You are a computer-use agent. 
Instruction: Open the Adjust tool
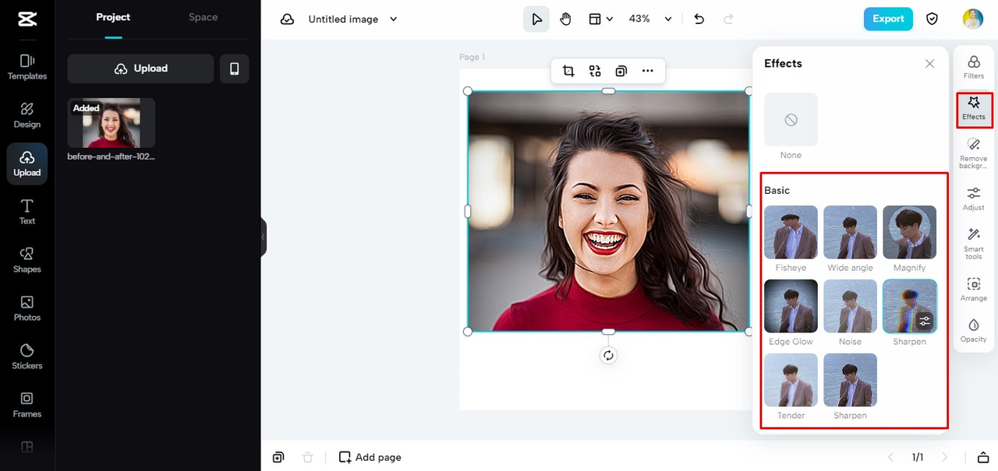(974, 199)
